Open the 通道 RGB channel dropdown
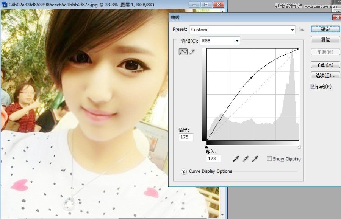341x219 pixels. pos(220,41)
